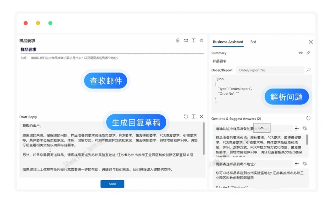Click the settings sun icon above the email

pos(201,40)
